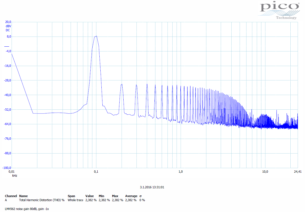
Task: Click the '-52,0' axis value
Action: click(8, 110)
